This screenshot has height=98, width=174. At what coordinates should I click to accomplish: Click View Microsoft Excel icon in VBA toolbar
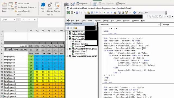coord(69,13)
